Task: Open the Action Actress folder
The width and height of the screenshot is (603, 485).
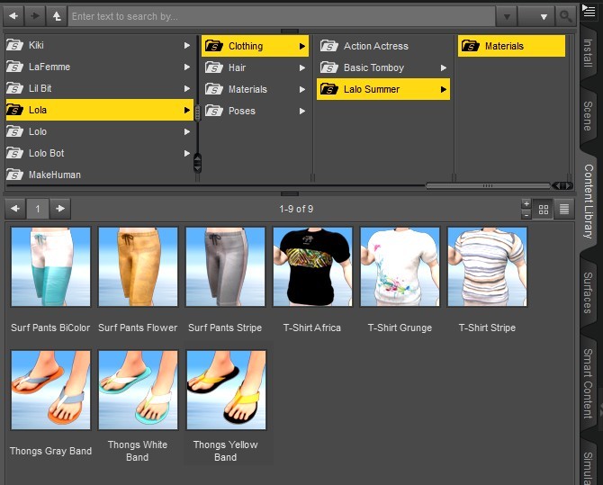Action: pyautogui.click(x=383, y=46)
